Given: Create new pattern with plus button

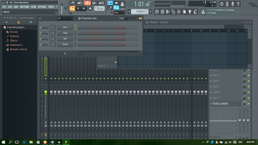Looking at the screenshot, I should pos(150,12).
